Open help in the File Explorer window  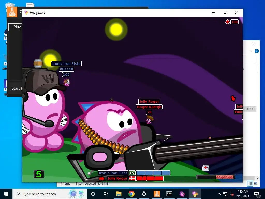(256, 51)
